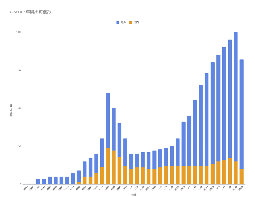Viewport: 255px width, 197px height.
Task: Select the blue bar for 1987
Action: point(50,180)
